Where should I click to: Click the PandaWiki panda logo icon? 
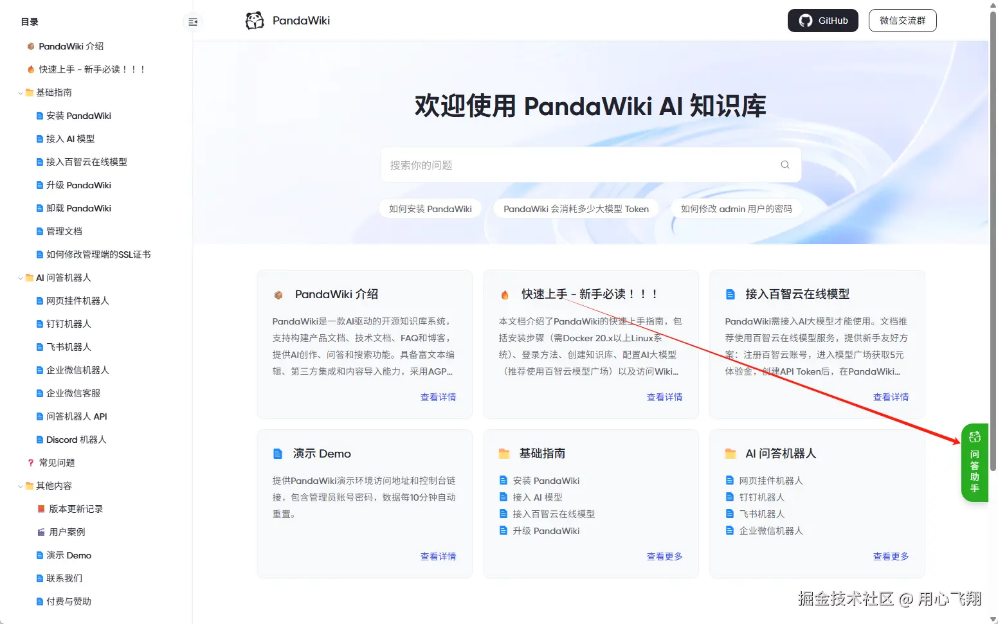click(255, 21)
